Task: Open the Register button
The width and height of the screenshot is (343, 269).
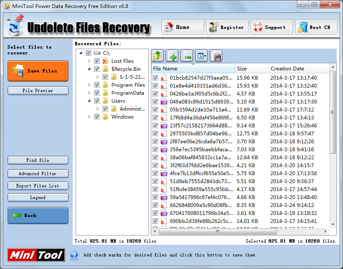Action: click(x=227, y=27)
